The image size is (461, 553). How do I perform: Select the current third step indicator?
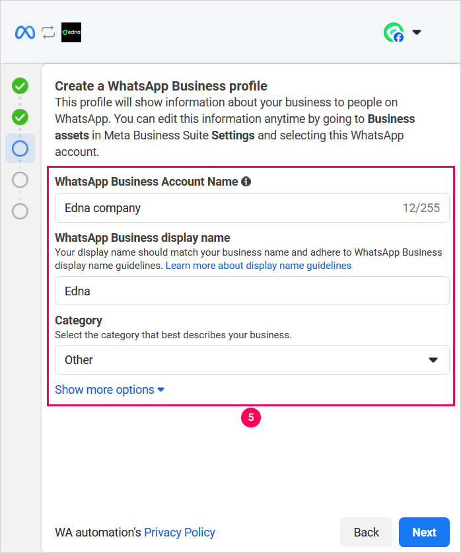pos(20,148)
